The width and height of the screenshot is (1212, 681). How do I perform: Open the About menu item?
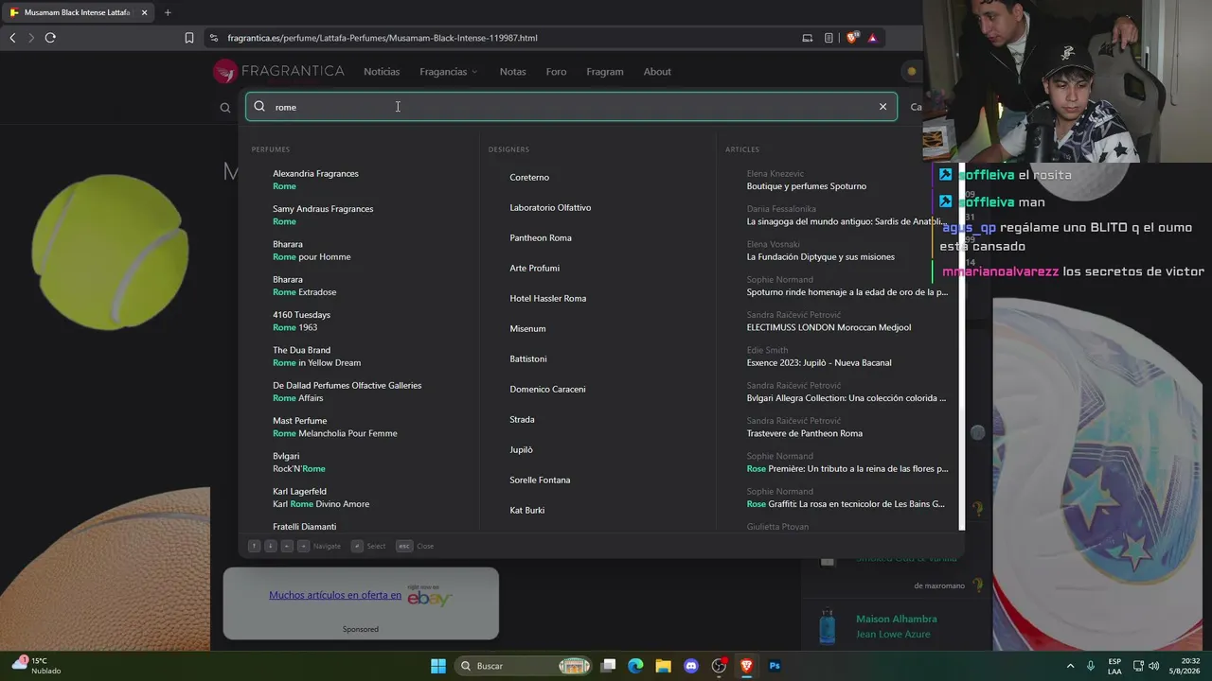click(x=657, y=72)
